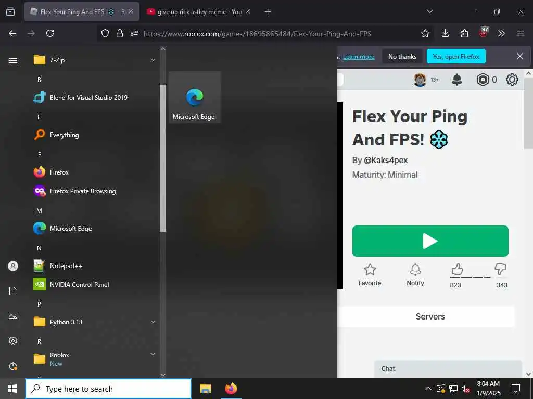Open the tracking protection shield icon

coord(105,33)
